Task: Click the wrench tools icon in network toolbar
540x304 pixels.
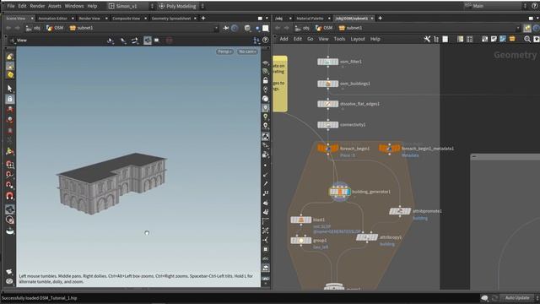Action: (x=427, y=39)
